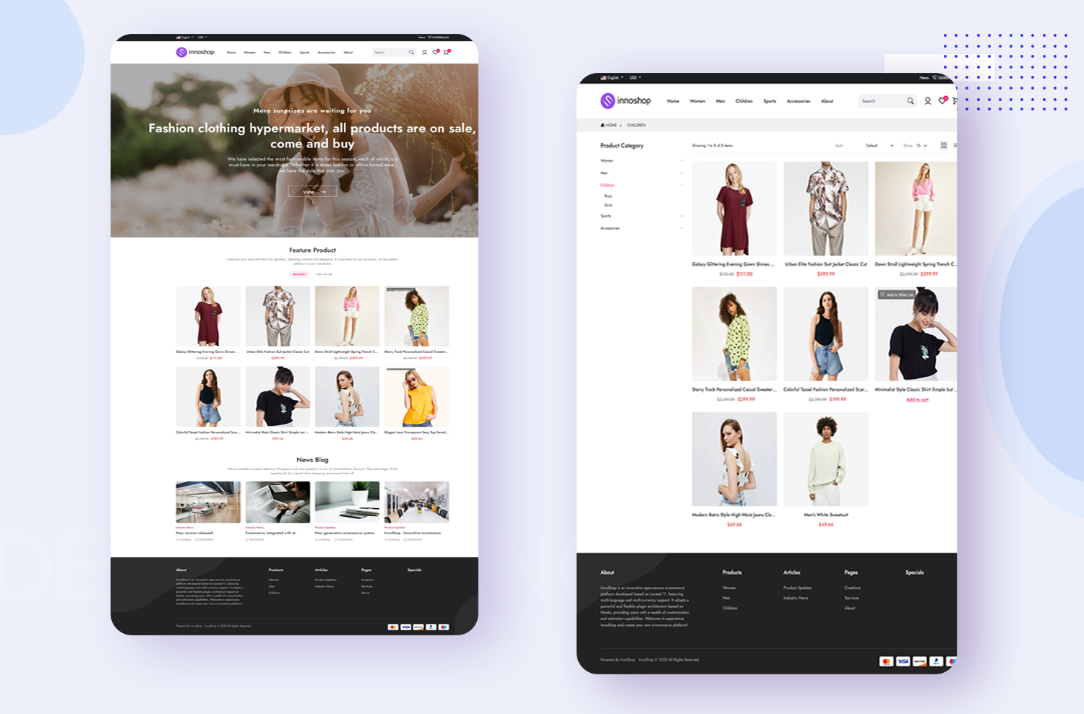This screenshot has height=714, width=1084.
Task: Open the English language dropdown on the category page
Action: coord(611,77)
